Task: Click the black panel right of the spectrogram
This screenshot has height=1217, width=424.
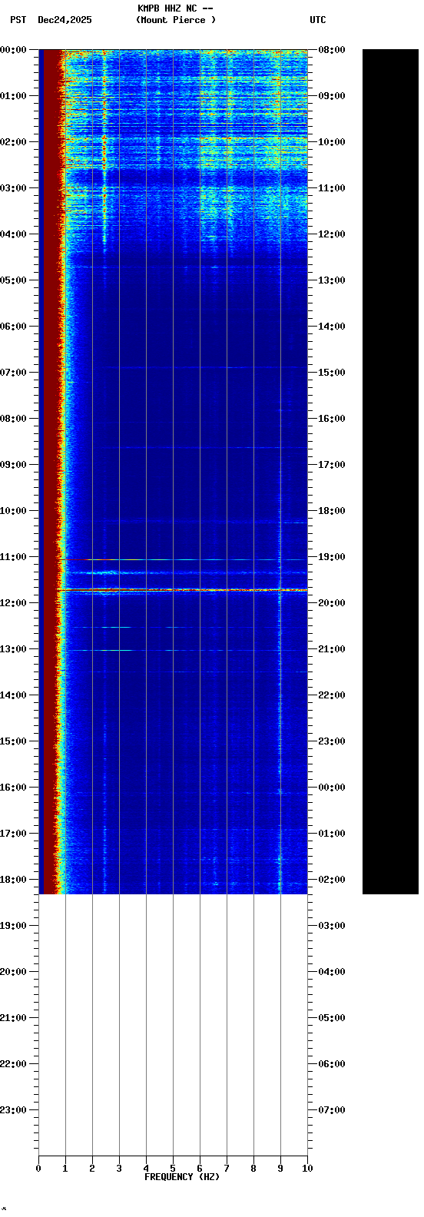Action: [x=390, y=472]
